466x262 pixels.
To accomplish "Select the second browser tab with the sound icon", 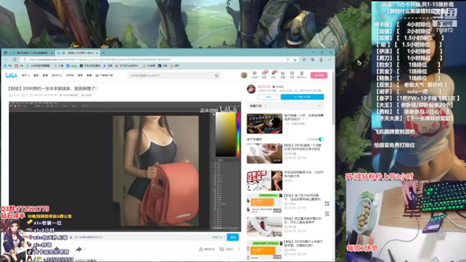I will click(77, 53).
